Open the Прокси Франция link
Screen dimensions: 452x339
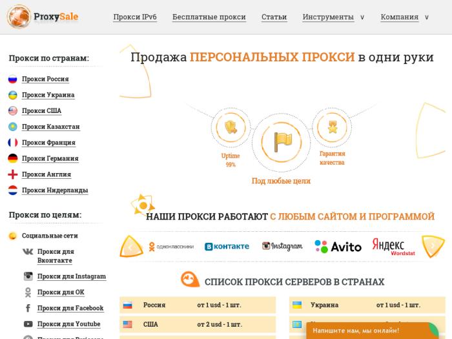pos(48,143)
